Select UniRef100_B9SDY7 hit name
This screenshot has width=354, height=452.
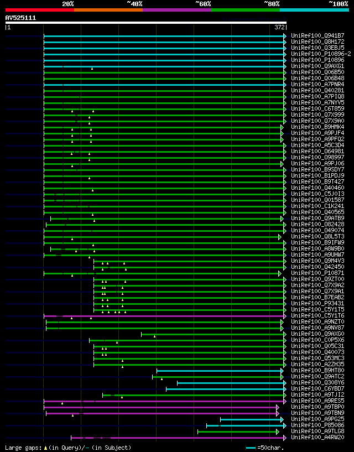[x=317, y=169]
